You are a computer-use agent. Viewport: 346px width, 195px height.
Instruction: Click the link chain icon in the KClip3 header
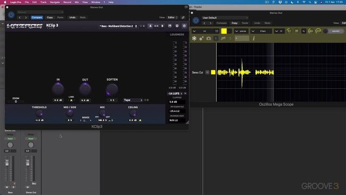pyautogui.click(x=183, y=17)
